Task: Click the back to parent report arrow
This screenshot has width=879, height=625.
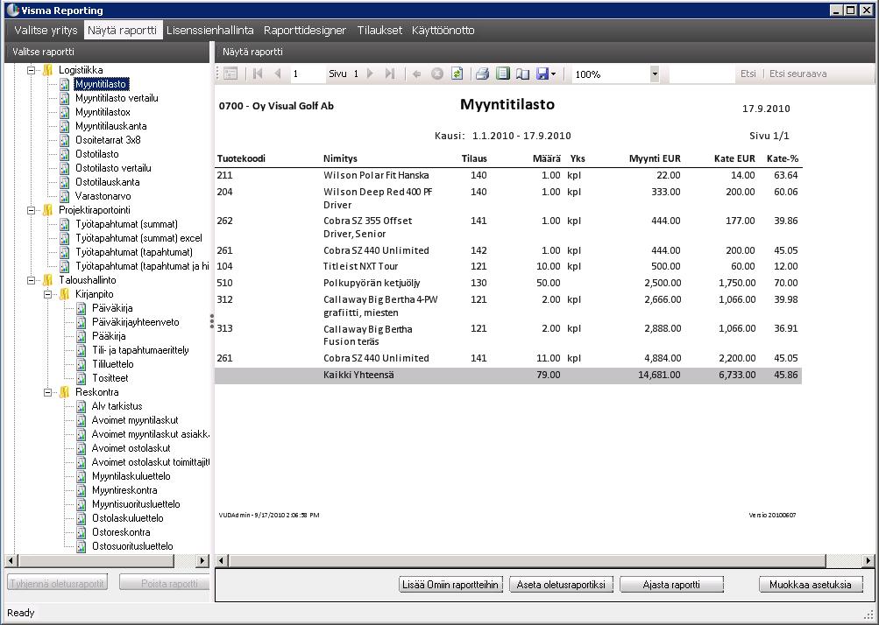Action: (x=416, y=74)
